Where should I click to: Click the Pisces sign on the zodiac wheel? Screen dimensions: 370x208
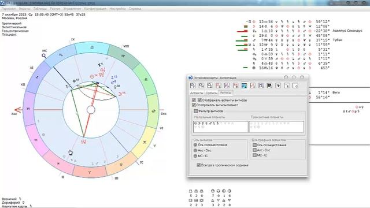[x=58, y=164]
